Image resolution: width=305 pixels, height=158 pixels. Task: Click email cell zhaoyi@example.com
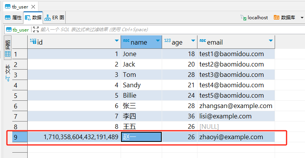click(x=236, y=137)
